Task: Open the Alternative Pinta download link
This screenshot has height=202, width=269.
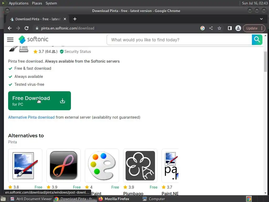Action: [32, 117]
